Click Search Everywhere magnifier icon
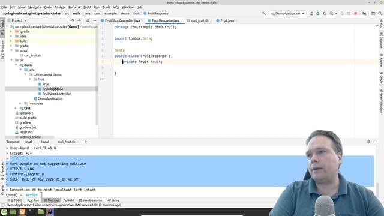The height and width of the screenshot is (216, 384). (x=380, y=13)
